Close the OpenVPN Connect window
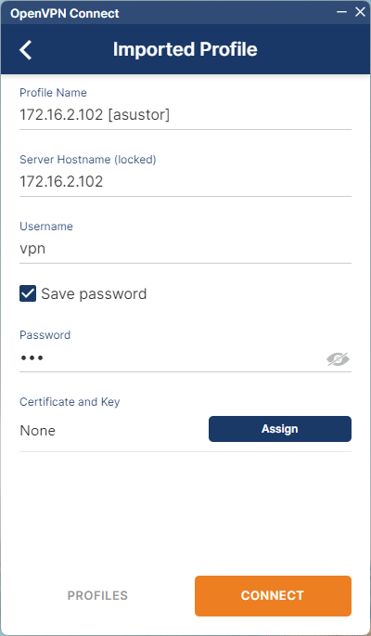The height and width of the screenshot is (636, 371). pos(360,12)
